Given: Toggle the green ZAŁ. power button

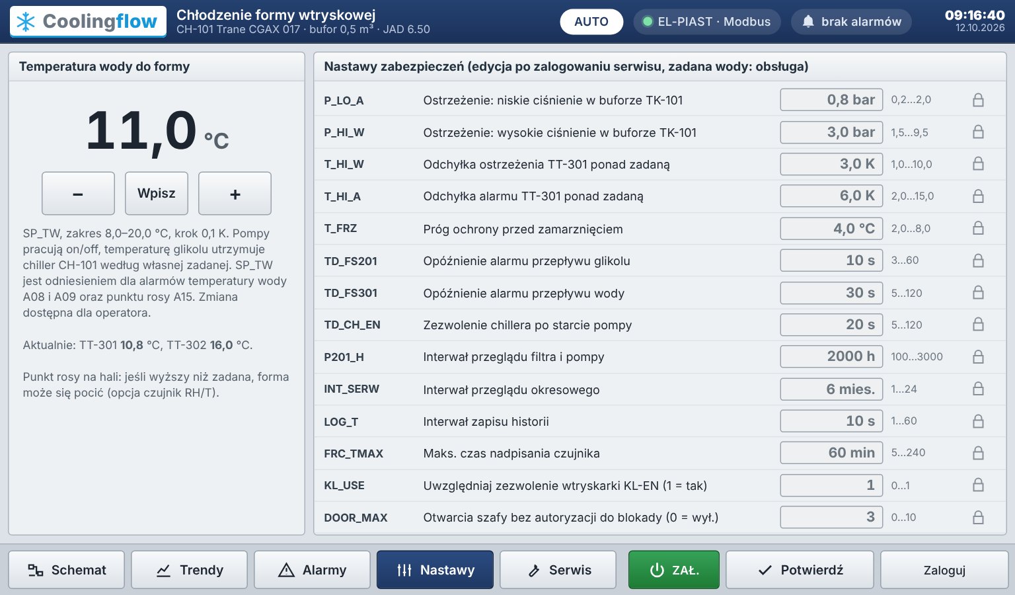Looking at the screenshot, I should pos(674,570).
